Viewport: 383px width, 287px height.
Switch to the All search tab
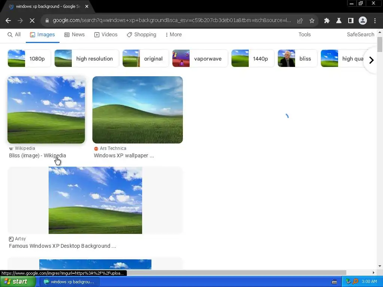(x=14, y=35)
